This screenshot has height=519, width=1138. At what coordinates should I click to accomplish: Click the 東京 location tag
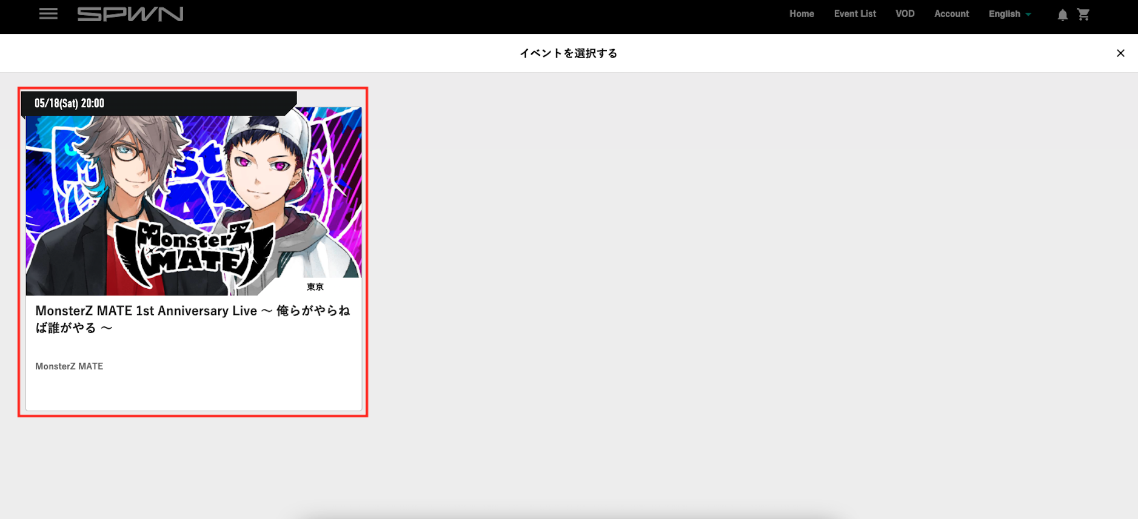tap(315, 287)
